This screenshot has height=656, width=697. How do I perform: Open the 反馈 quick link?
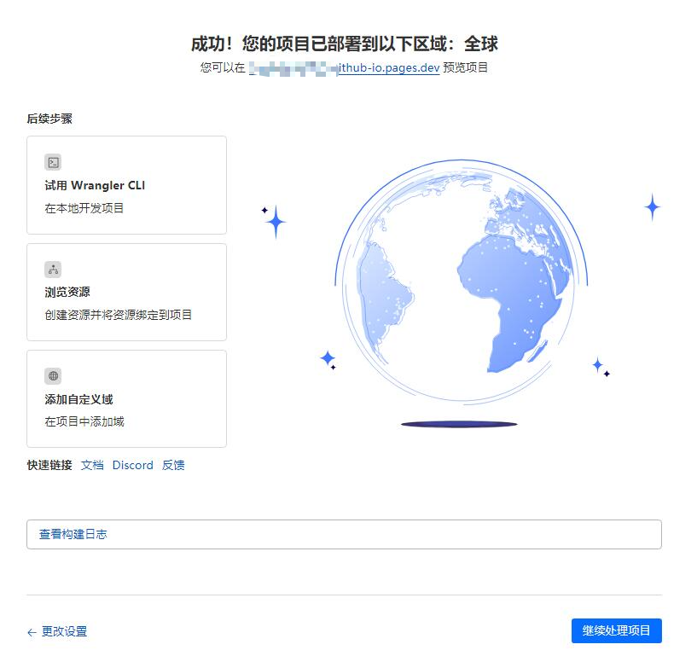(x=173, y=465)
